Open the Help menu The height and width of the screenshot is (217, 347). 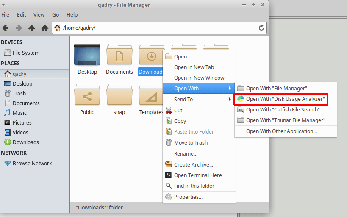[x=72, y=15]
